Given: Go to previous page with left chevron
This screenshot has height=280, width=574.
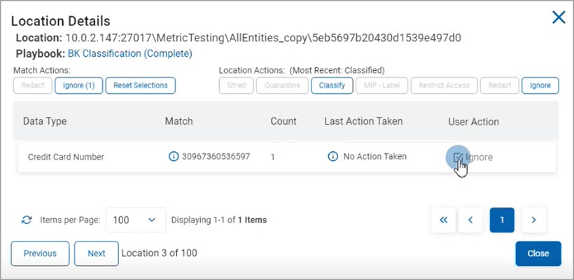Looking at the screenshot, I should (x=470, y=220).
